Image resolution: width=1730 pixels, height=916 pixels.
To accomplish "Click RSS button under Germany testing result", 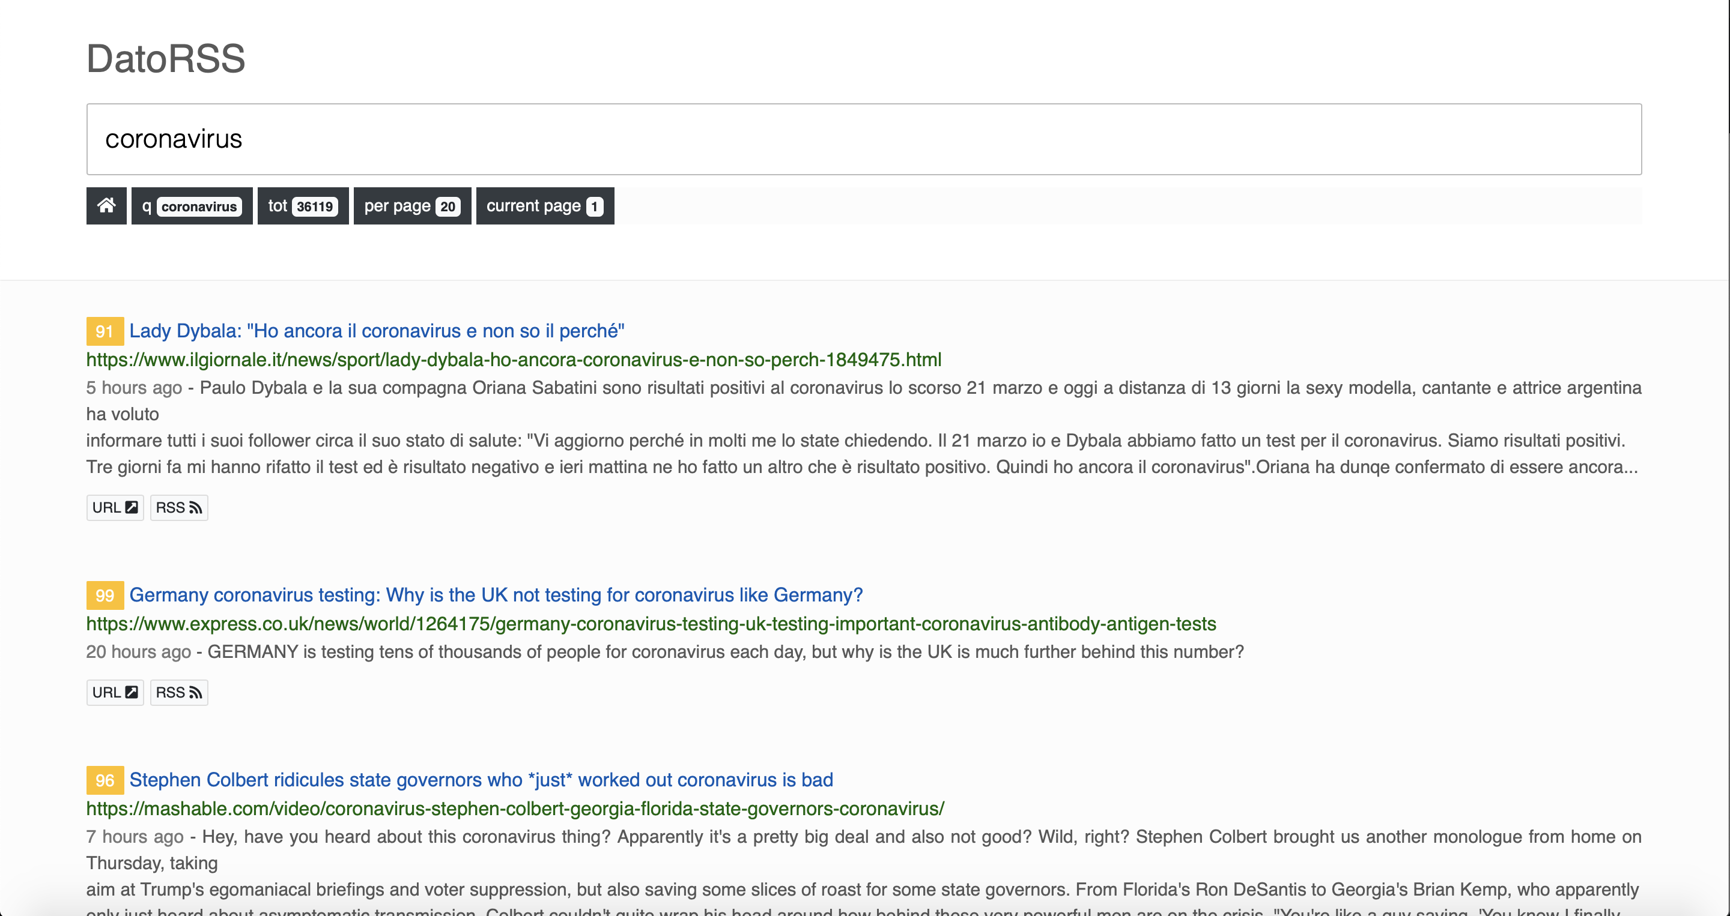I will 178,692.
